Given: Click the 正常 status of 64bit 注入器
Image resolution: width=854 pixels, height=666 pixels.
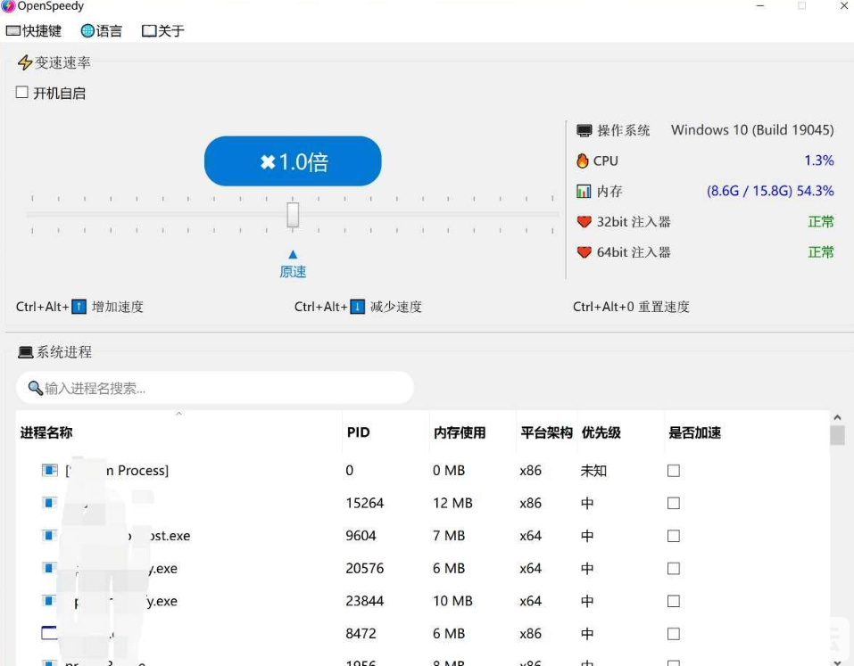Looking at the screenshot, I should pyautogui.click(x=821, y=252).
